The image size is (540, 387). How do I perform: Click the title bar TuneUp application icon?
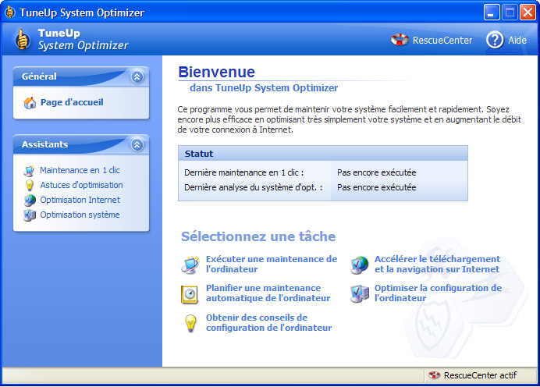pyautogui.click(x=10, y=12)
